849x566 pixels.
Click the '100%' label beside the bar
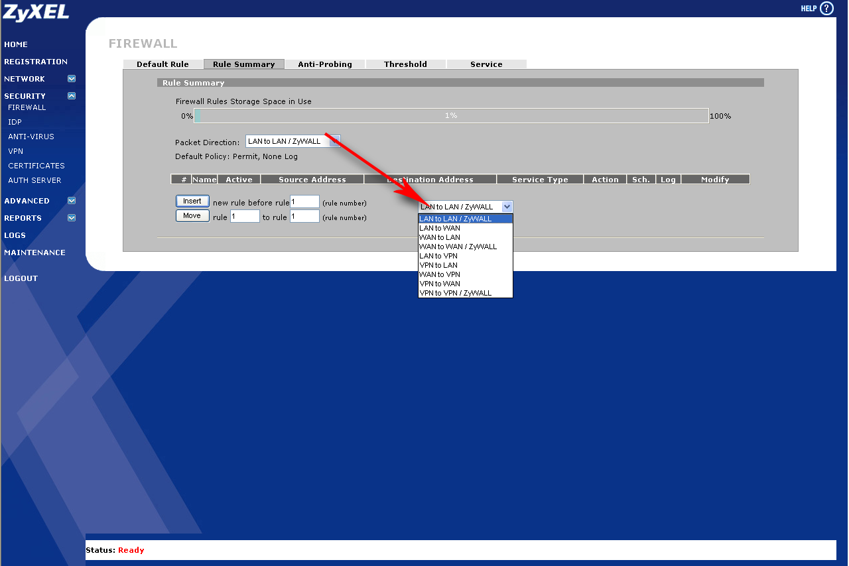[x=720, y=116]
